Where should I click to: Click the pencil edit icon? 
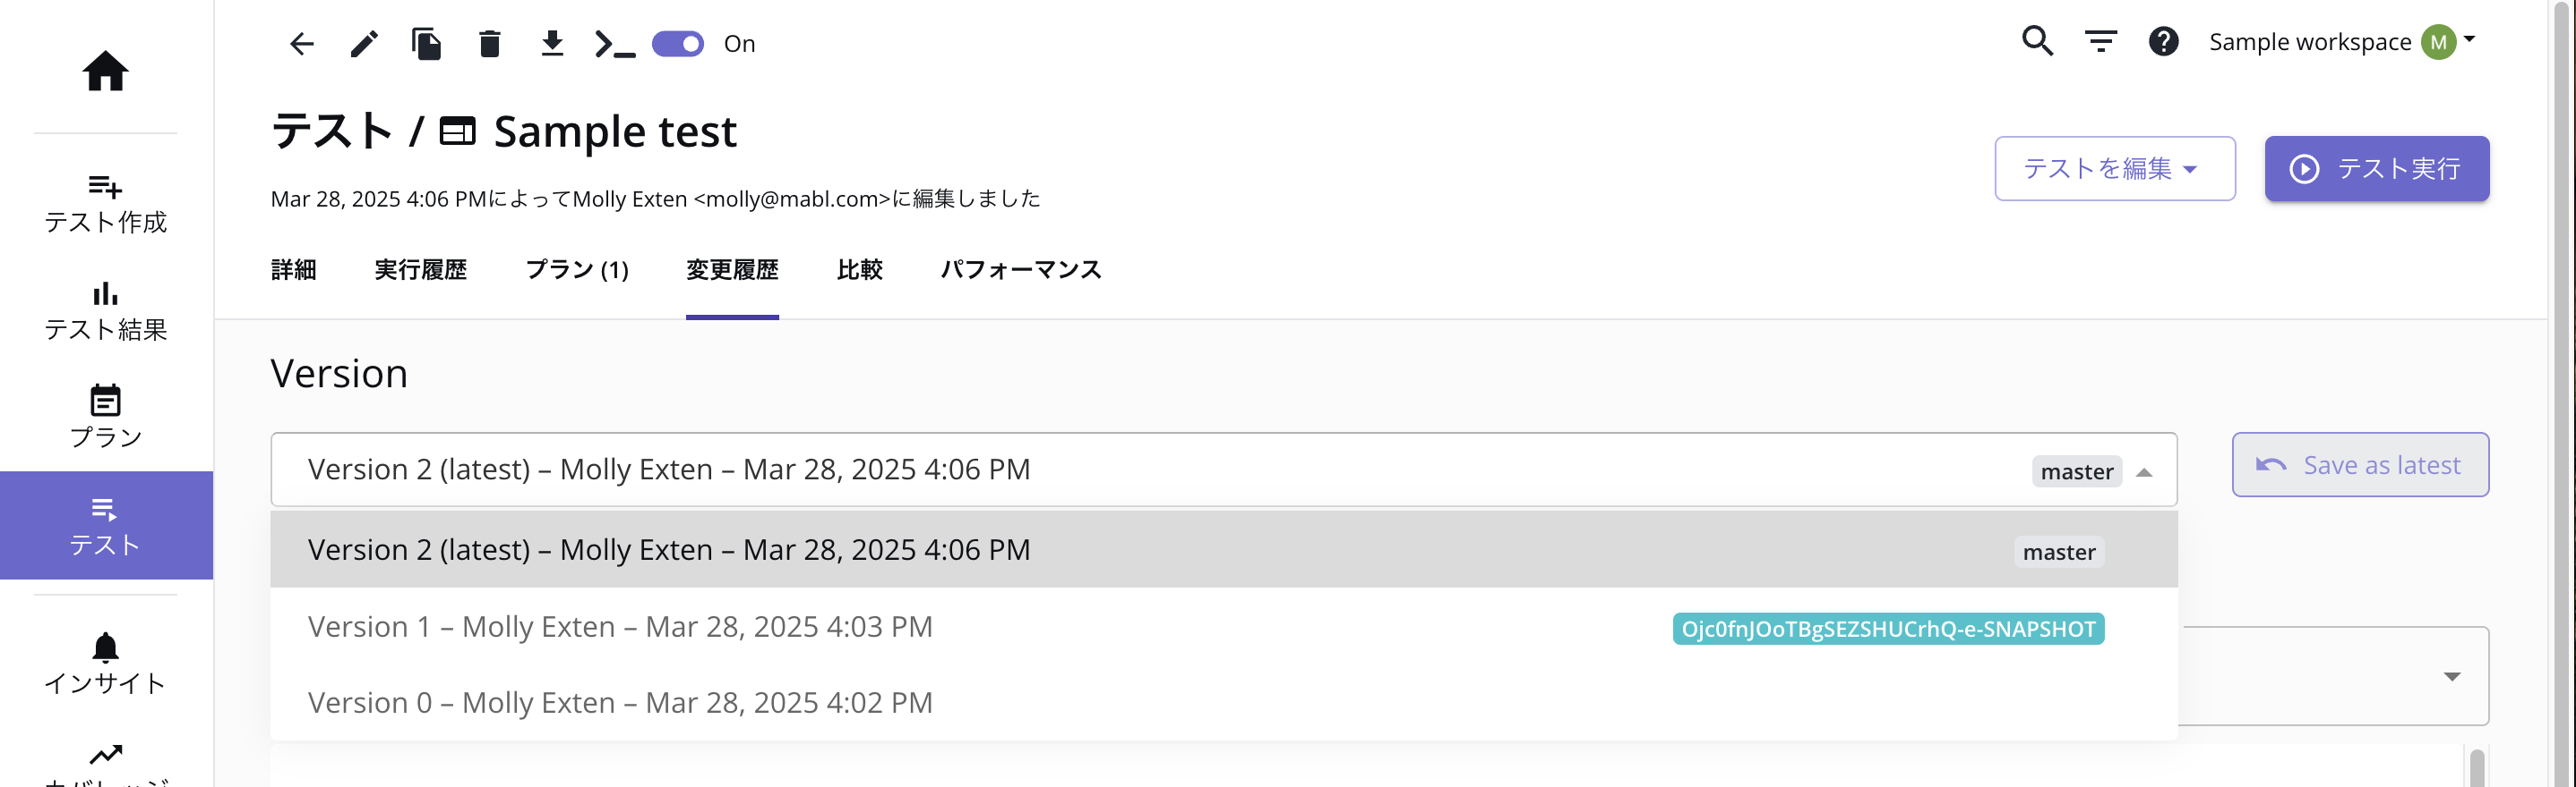point(364,43)
